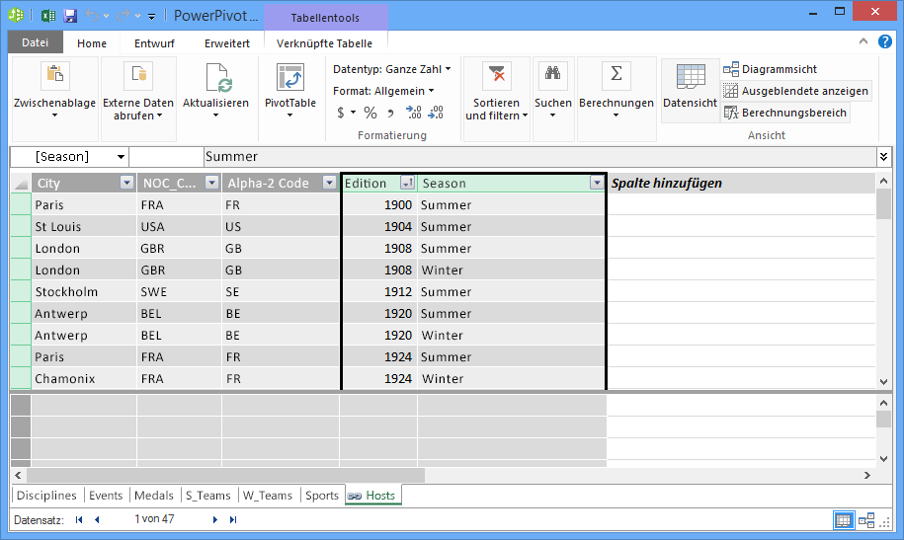Click the diagram view icon in status bar
Viewport: 904px width, 540px height.
(866, 520)
